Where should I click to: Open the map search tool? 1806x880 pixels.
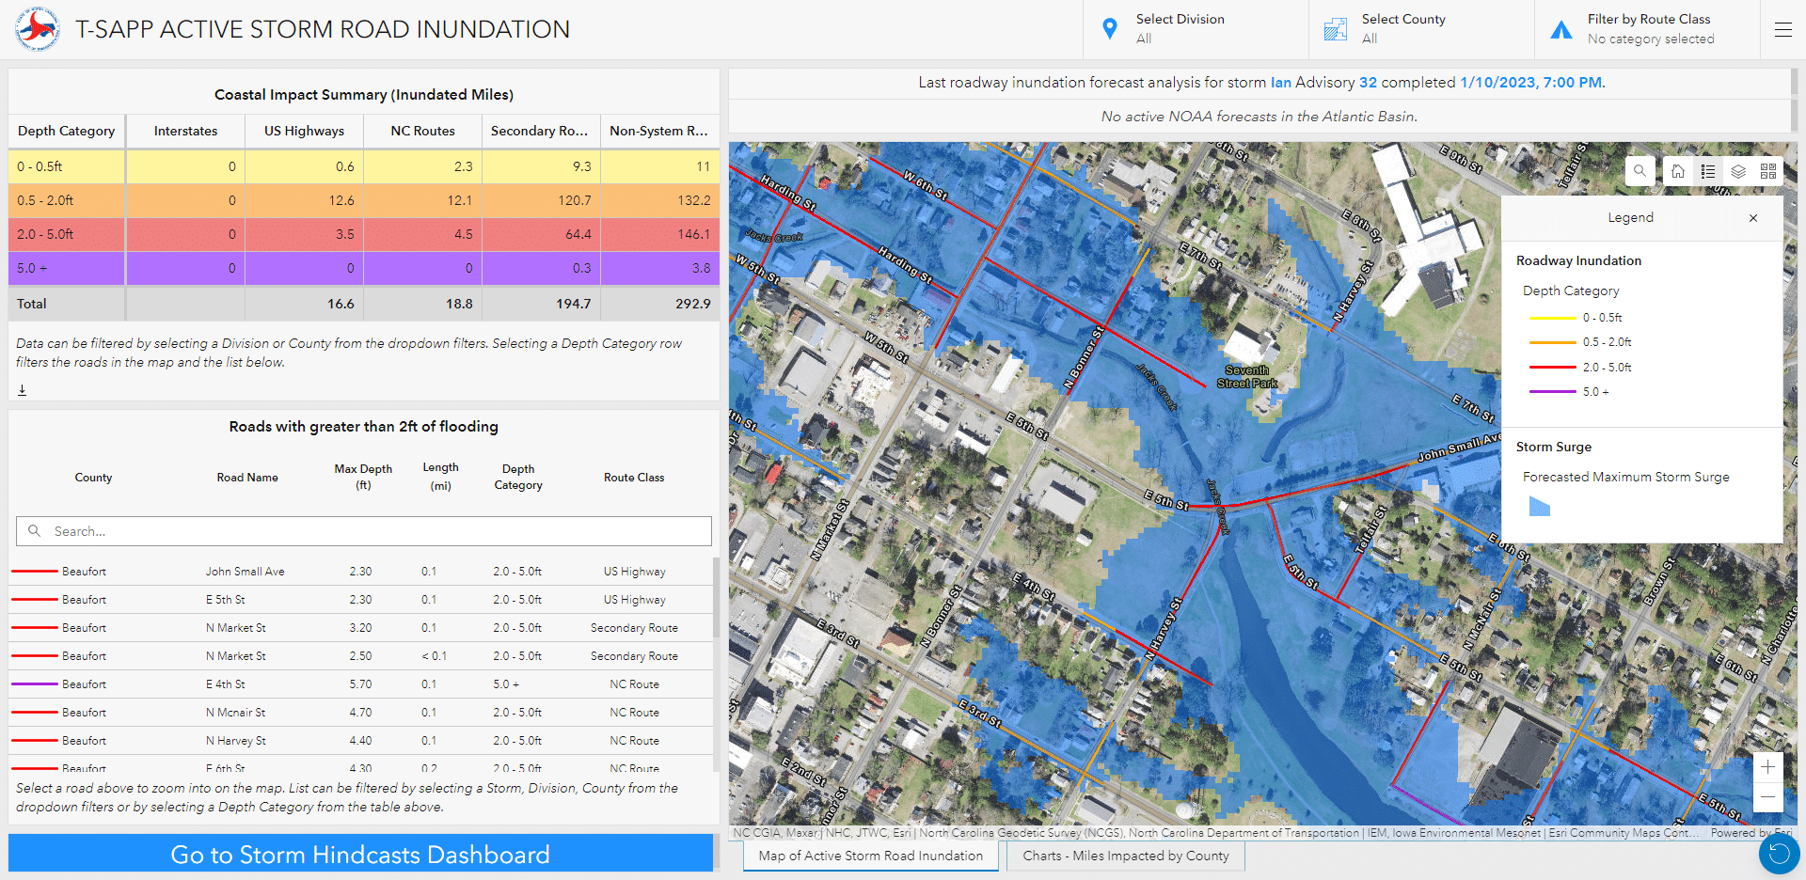click(x=1640, y=171)
